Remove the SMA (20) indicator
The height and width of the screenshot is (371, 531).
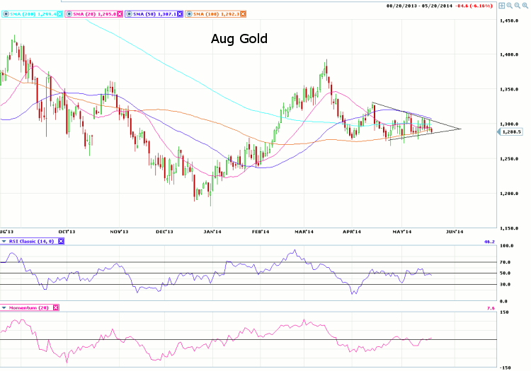coord(119,14)
